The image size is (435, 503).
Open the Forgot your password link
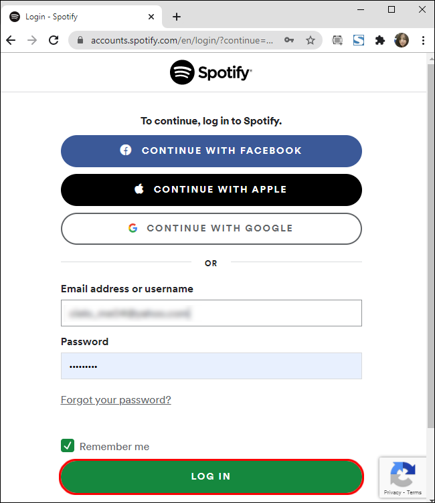click(116, 400)
